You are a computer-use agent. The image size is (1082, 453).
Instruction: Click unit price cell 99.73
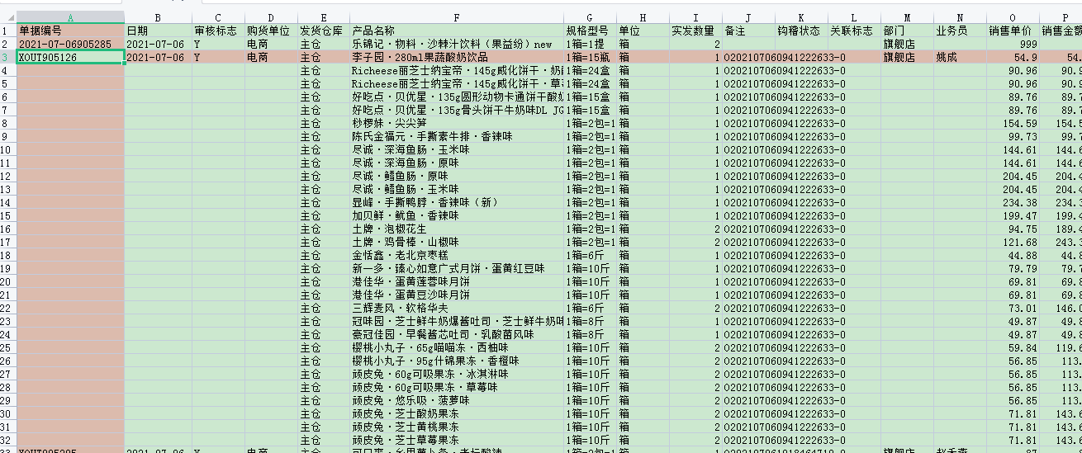pos(1013,136)
